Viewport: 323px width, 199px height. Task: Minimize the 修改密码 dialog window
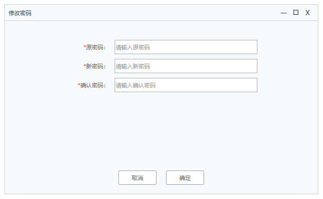tap(284, 13)
